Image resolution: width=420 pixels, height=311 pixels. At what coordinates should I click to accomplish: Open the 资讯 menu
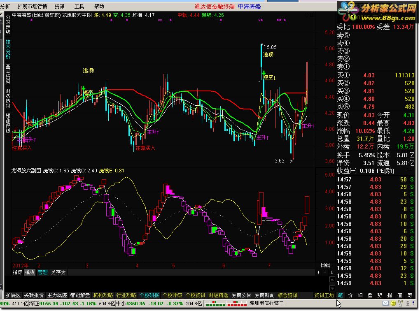tap(59, 7)
